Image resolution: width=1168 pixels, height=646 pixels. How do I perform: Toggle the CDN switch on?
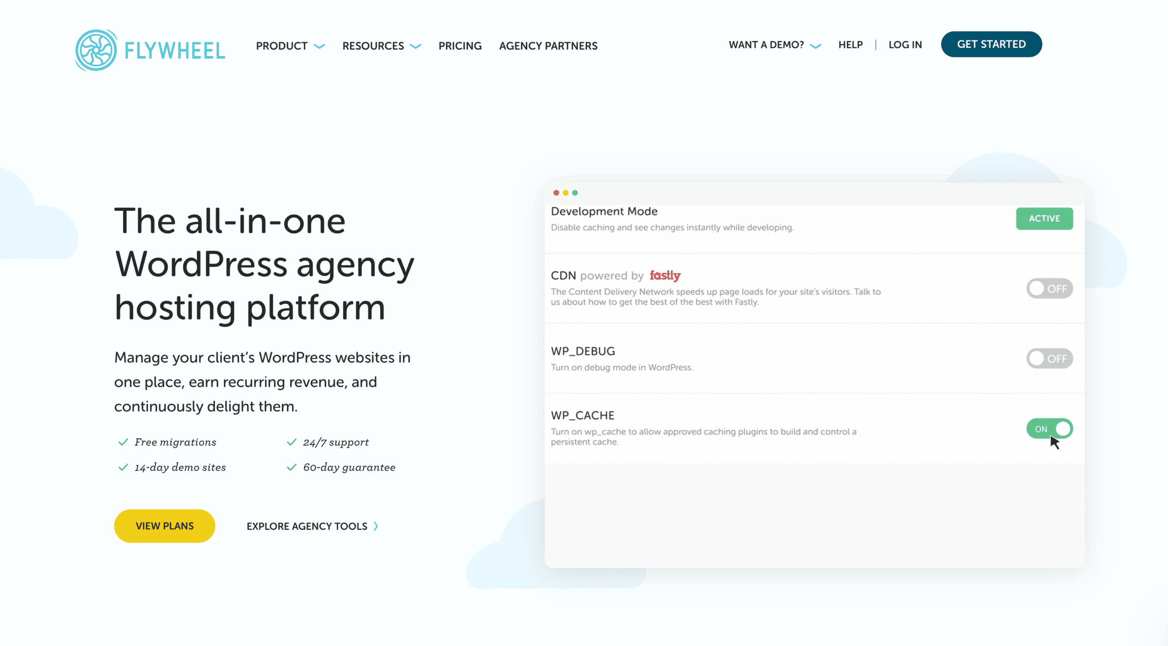click(x=1049, y=289)
